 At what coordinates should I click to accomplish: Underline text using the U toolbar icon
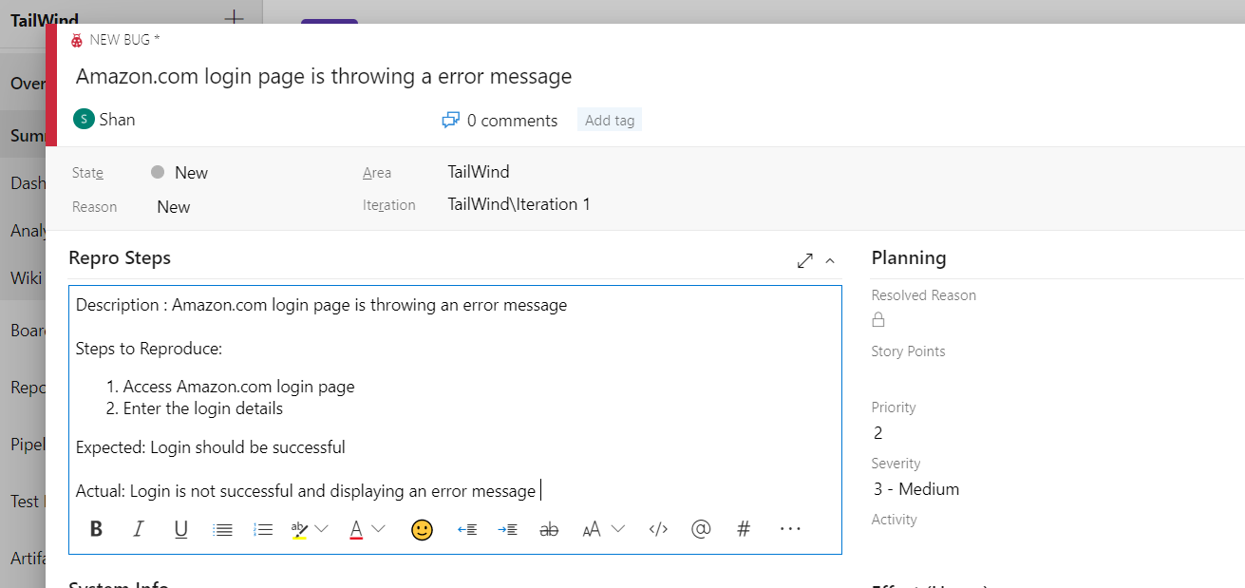pyautogui.click(x=180, y=529)
